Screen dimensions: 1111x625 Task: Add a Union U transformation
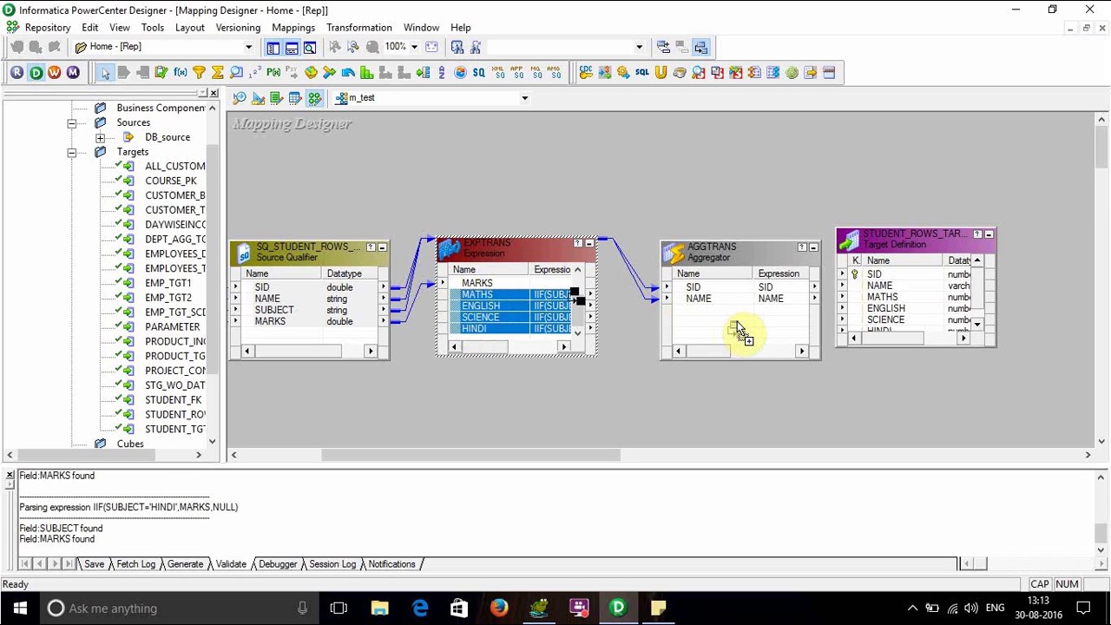pyautogui.click(x=661, y=73)
